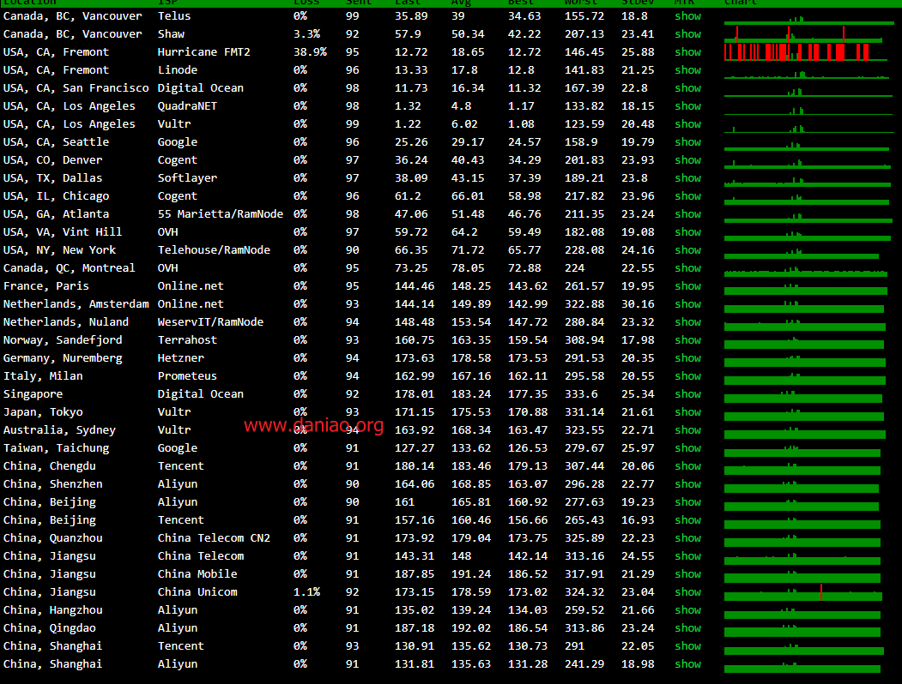Screen dimensions: 902x684
Task: Click the "WeservIT/RamNode" ISP text
Action: (210, 321)
